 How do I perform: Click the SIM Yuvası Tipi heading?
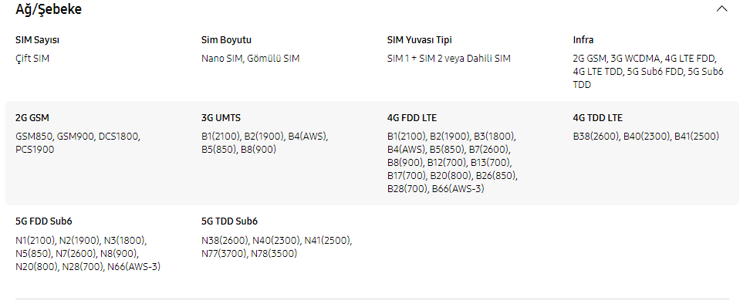(x=420, y=40)
